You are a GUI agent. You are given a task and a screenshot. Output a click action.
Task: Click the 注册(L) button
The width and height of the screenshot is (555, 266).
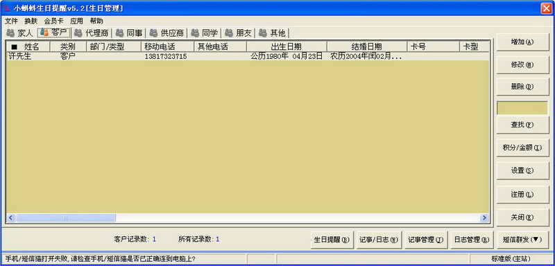pos(522,195)
